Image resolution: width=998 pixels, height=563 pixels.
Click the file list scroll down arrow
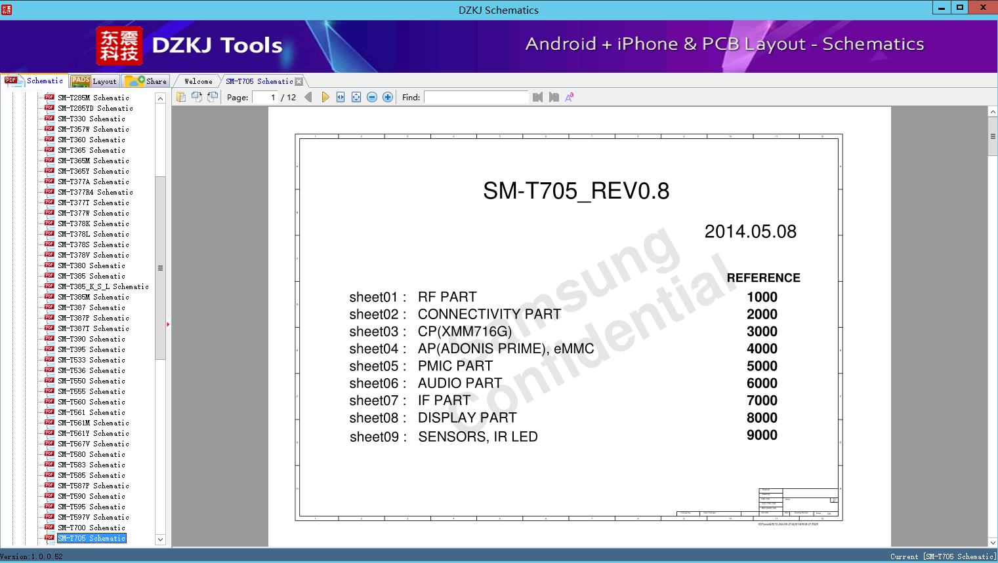point(160,539)
